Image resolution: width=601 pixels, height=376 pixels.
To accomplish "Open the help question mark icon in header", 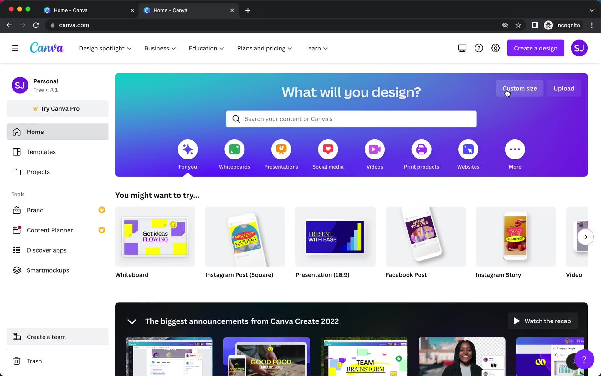I will tap(479, 48).
